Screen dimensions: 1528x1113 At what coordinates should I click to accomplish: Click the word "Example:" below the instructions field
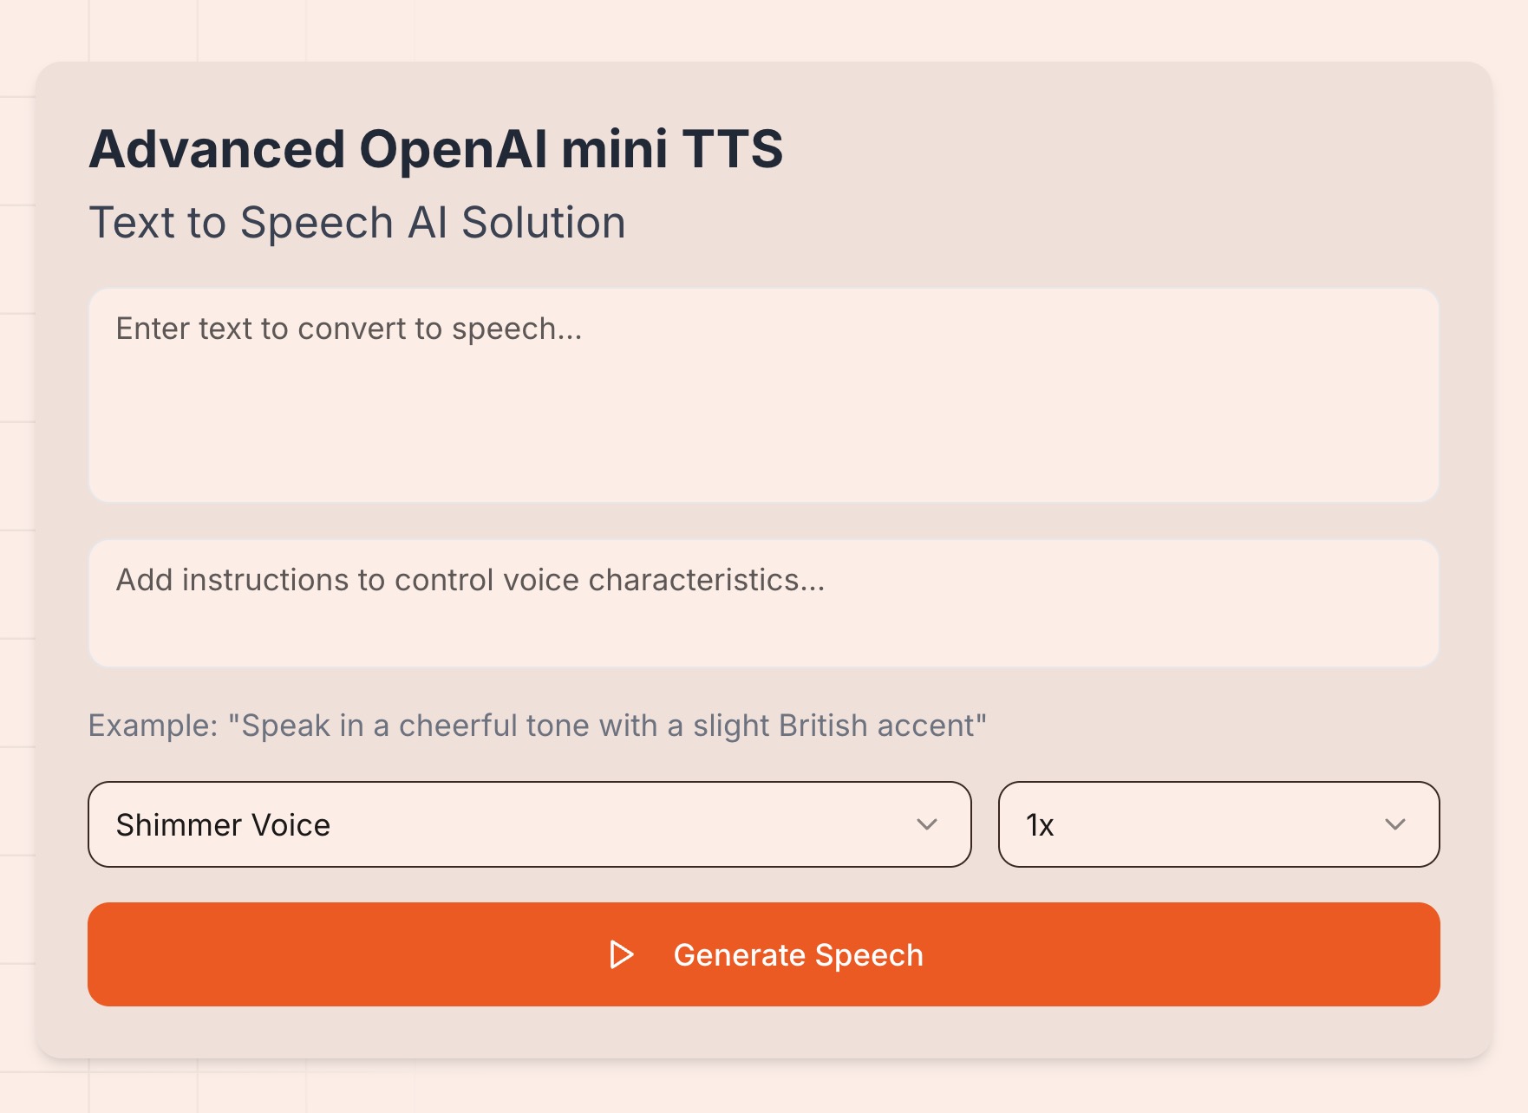pyautogui.click(x=153, y=726)
